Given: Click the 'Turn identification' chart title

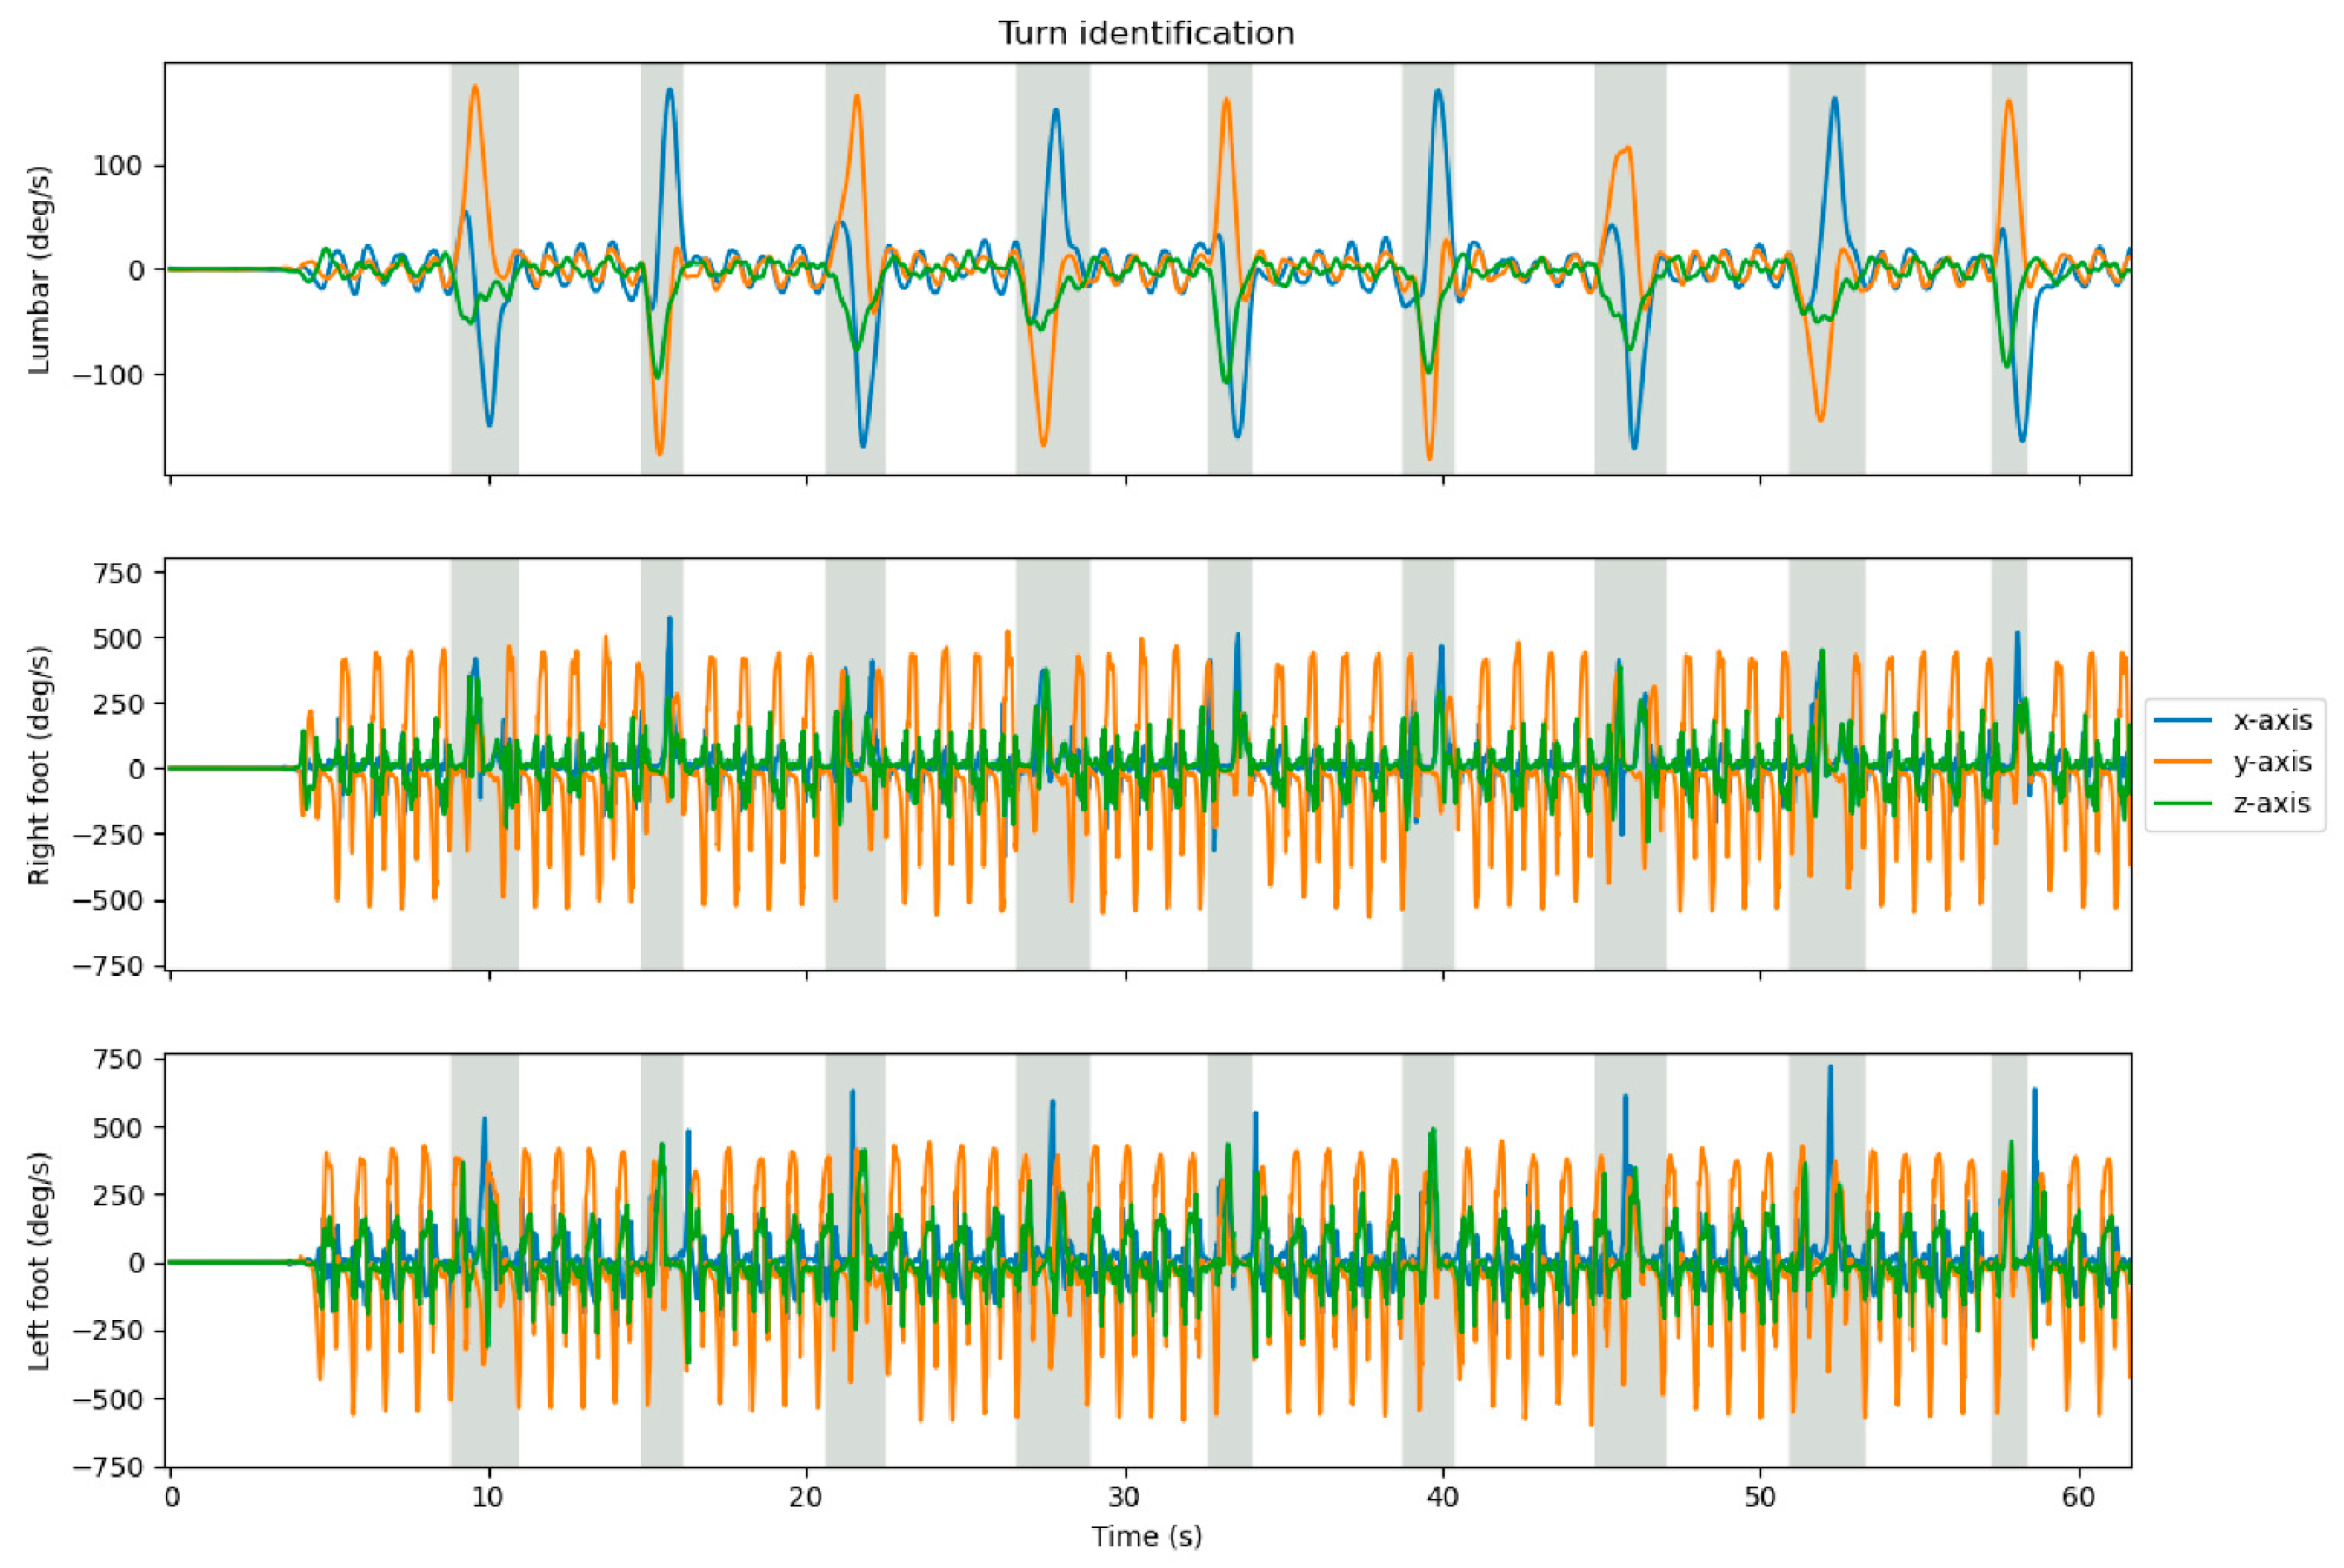Looking at the screenshot, I should 1146,33.
